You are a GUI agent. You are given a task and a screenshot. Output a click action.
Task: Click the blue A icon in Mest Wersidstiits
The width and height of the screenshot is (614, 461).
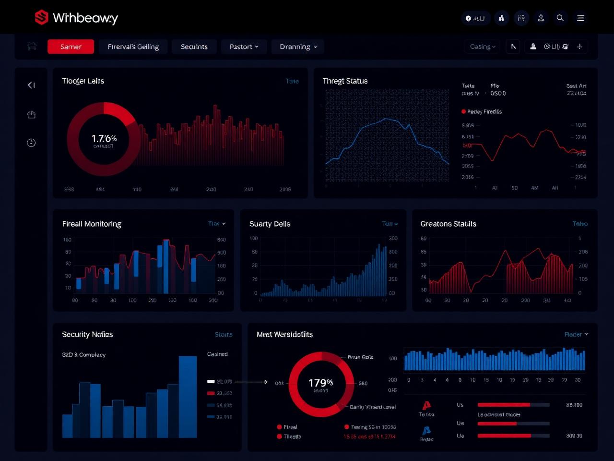pyautogui.click(x=426, y=430)
